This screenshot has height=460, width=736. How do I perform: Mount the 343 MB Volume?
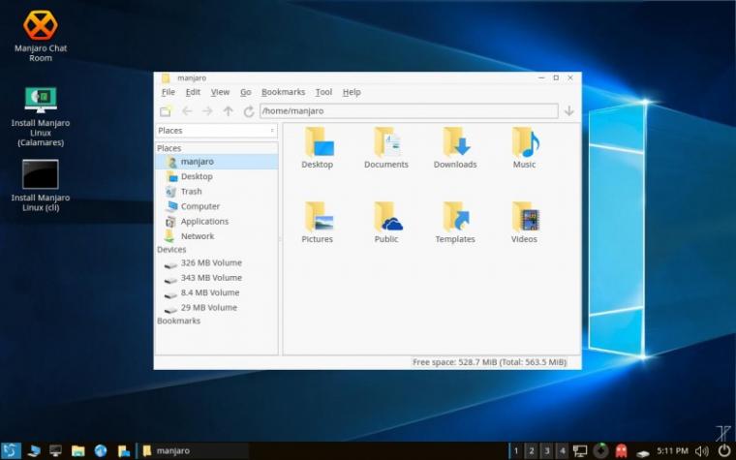coord(216,278)
